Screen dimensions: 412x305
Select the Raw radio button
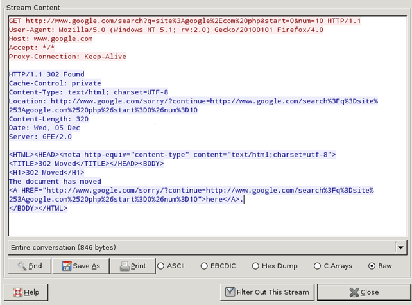click(372, 266)
